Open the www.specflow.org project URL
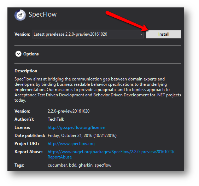 (71, 144)
